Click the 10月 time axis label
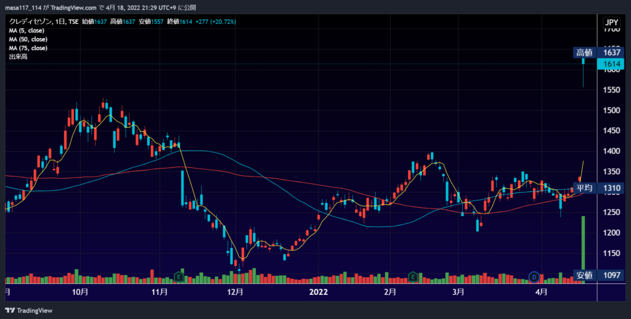This screenshot has width=631, height=319. [80, 292]
